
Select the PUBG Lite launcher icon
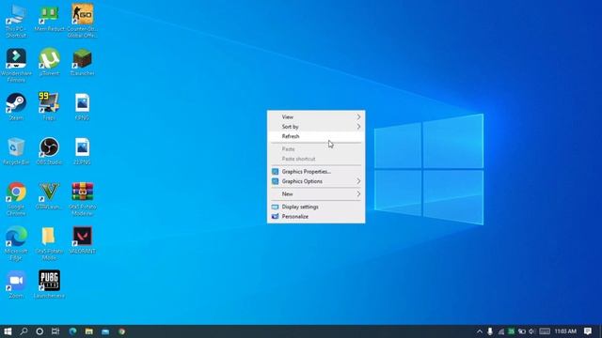tap(49, 284)
